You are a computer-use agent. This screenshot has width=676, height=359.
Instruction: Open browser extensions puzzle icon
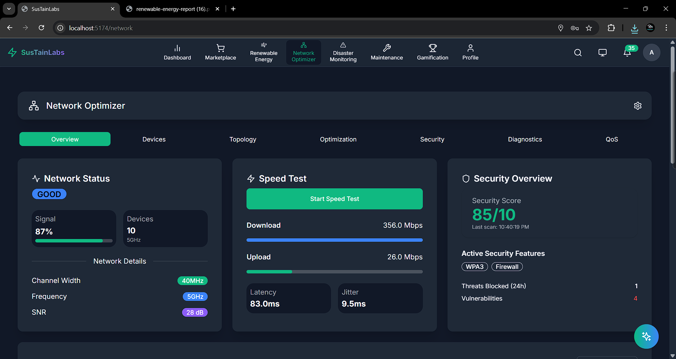click(x=611, y=28)
